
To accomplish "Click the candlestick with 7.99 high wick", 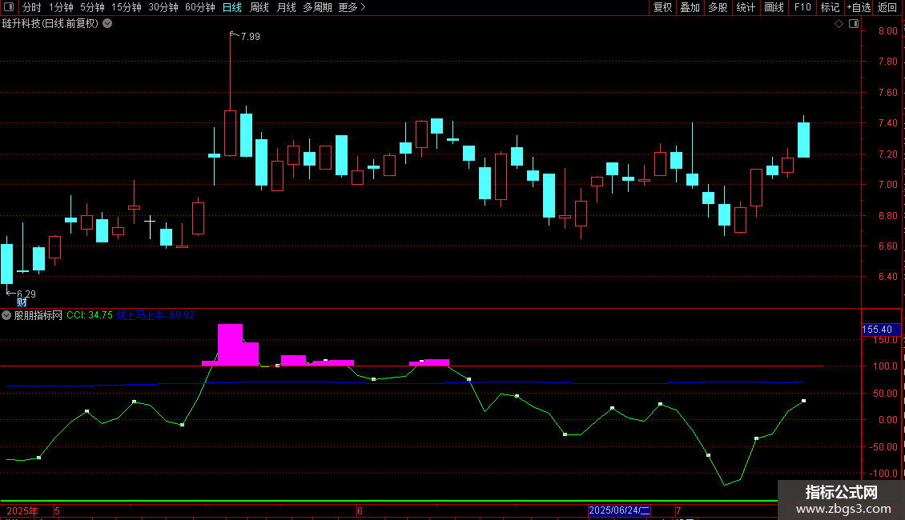I will [231, 133].
